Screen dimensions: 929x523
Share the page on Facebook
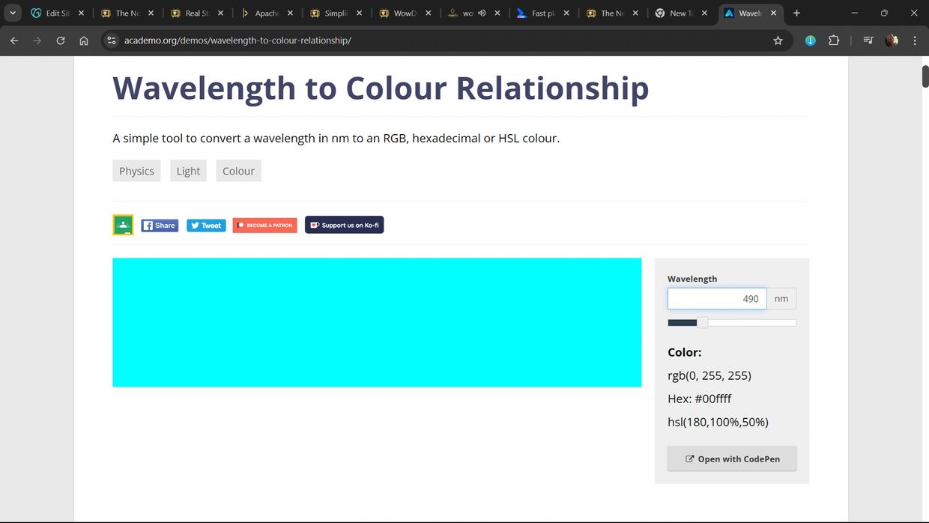pos(160,226)
